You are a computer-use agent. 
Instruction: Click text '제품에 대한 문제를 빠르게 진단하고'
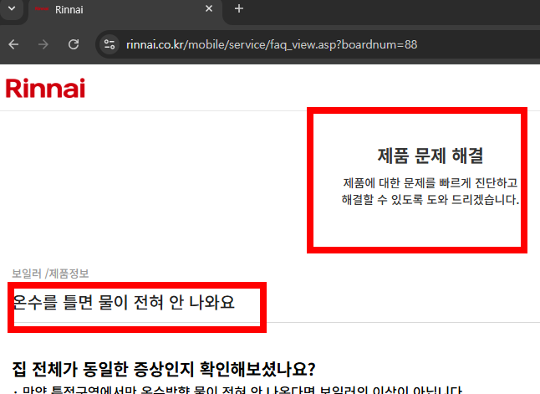[430, 182]
